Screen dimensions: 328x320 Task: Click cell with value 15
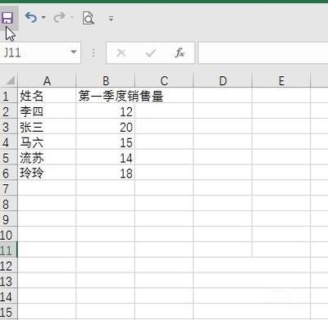(x=106, y=142)
